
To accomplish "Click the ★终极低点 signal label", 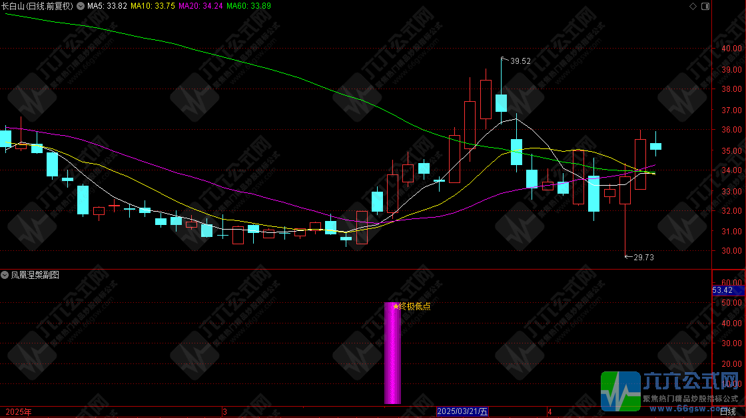I will [412, 306].
